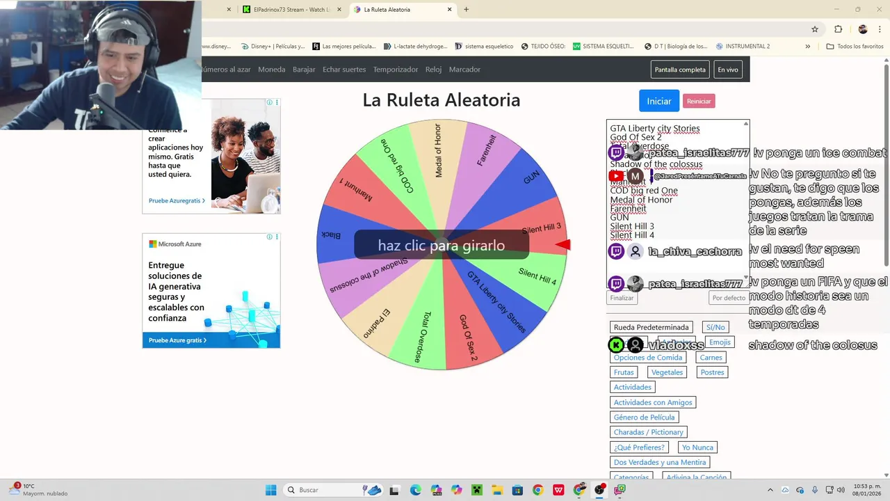Select the 'Charadas / Pictionary' preset
Image resolution: width=890 pixels, height=501 pixels.
click(x=649, y=432)
